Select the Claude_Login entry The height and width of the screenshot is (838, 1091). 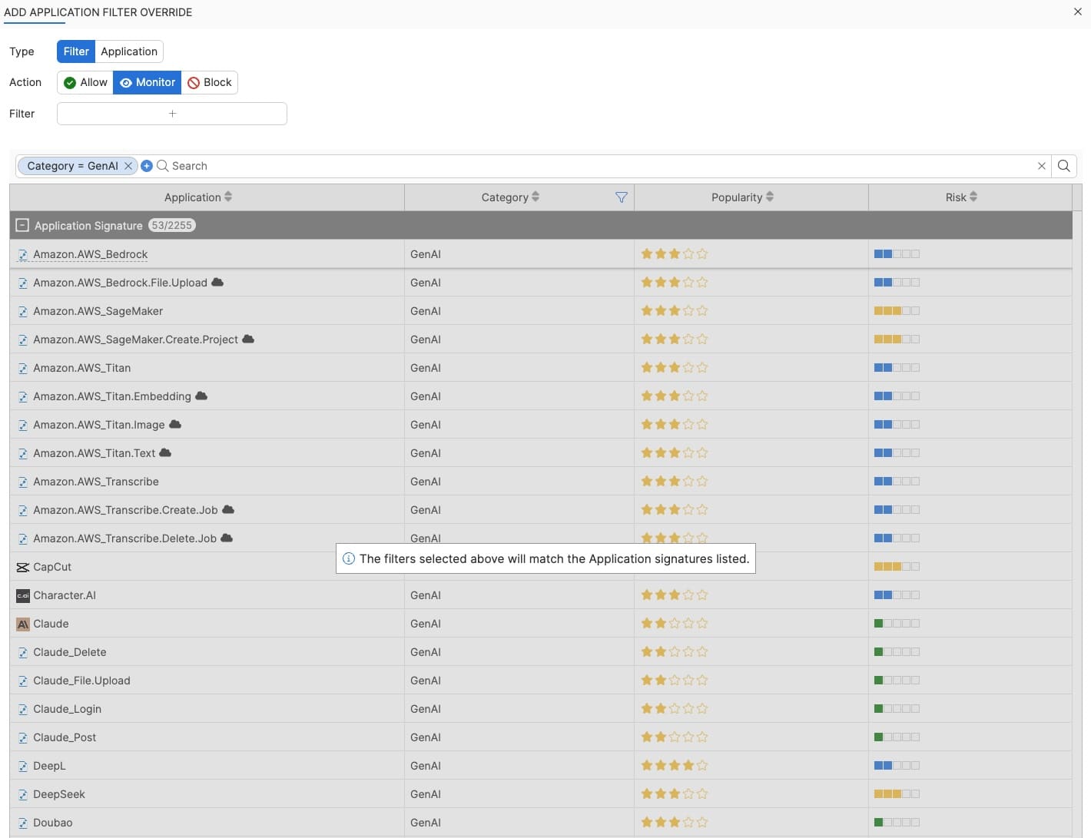coord(541,709)
